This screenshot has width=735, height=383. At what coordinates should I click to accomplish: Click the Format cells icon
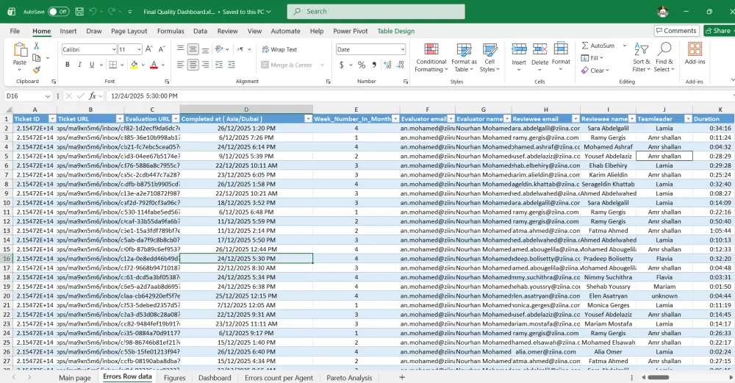561,49
